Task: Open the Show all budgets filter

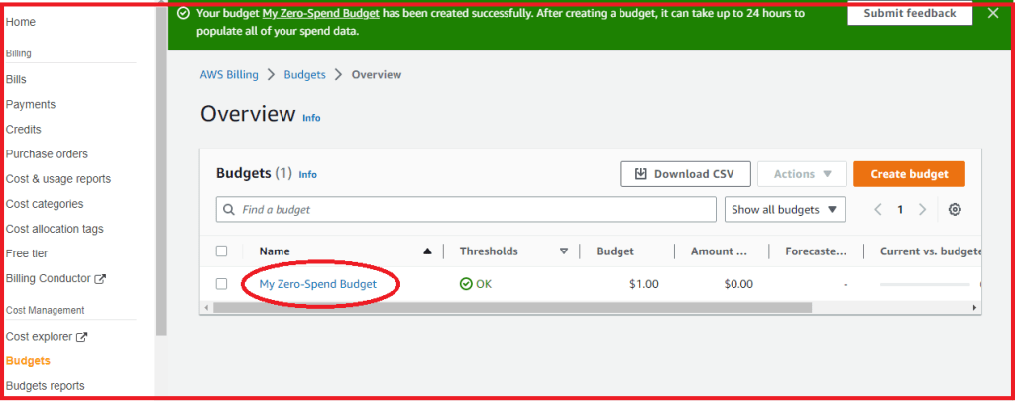Action: [x=785, y=210]
